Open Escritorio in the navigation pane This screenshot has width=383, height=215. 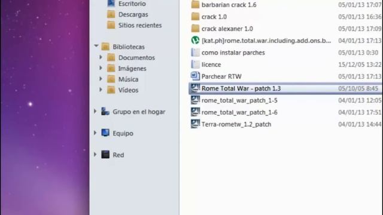point(132,4)
